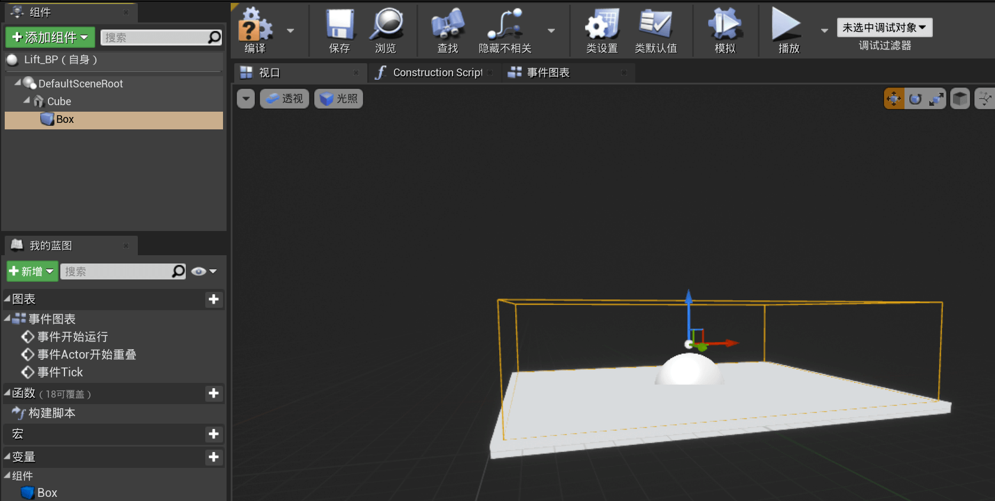Screen dimensions: 995x501
Task: Collapse the 变量 (Variables) section
Action: (x=7, y=457)
